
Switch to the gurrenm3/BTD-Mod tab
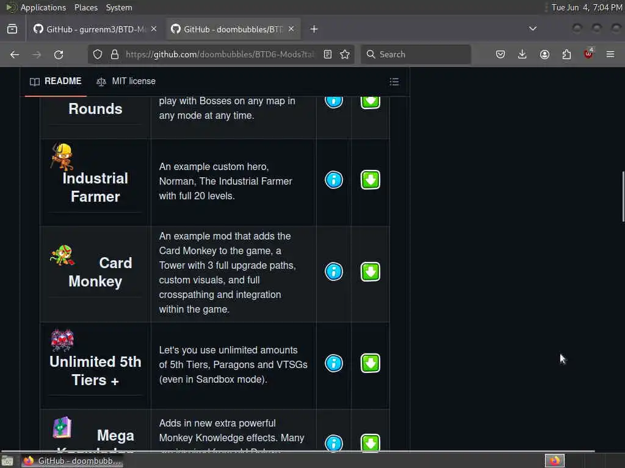click(x=95, y=29)
